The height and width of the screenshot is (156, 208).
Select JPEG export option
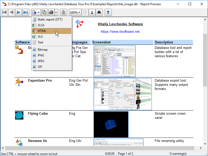[41, 61]
